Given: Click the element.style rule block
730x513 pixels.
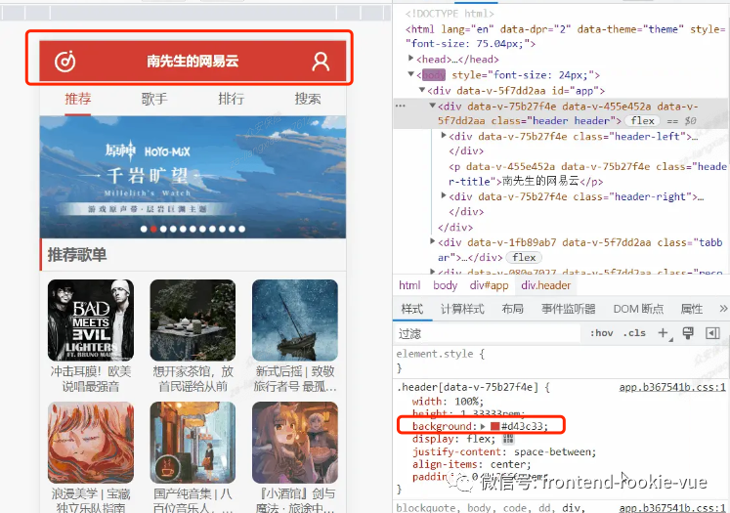Looking at the screenshot, I should [561, 361].
